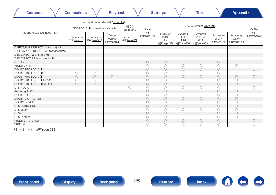276x195 pixels.
Task: Follow the page163 link under Center Gain
Action: [132, 40]
